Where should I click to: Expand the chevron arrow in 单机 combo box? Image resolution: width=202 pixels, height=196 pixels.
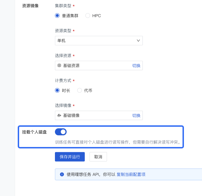coord(138,40)
